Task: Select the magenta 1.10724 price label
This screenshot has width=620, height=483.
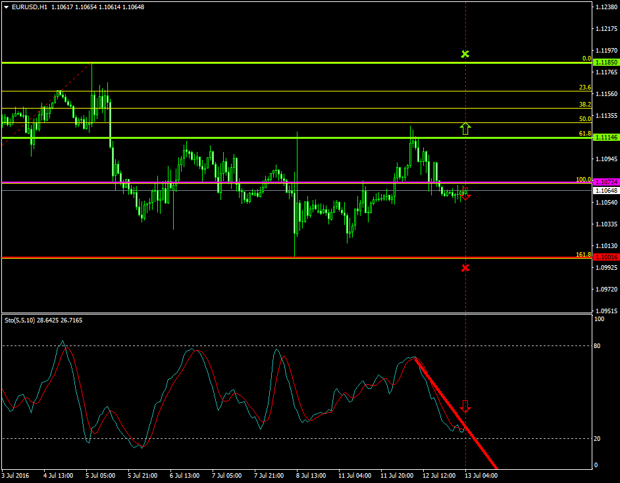Action: [605, 182]
